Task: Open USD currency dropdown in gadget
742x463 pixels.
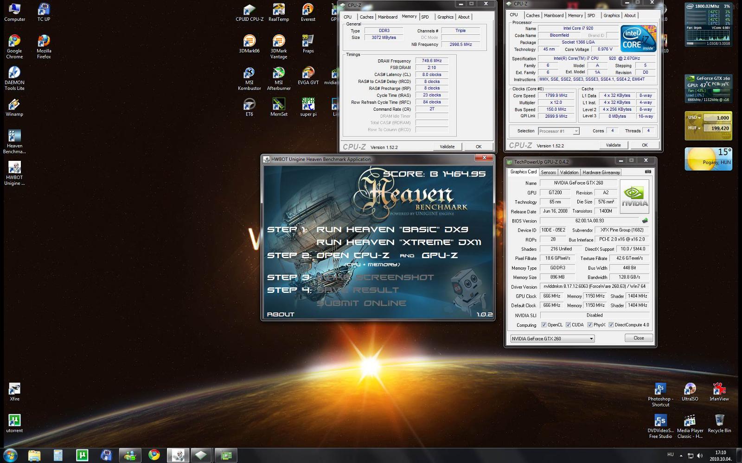Action: (x=694, y=118)
